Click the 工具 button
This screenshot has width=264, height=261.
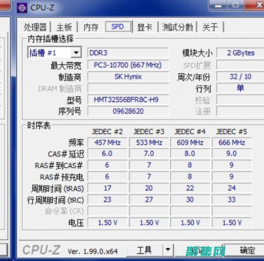click(x=144, y=250)
